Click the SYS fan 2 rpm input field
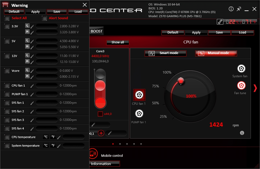Viewport: 260px width, 169px height. (x=47, y=111)
